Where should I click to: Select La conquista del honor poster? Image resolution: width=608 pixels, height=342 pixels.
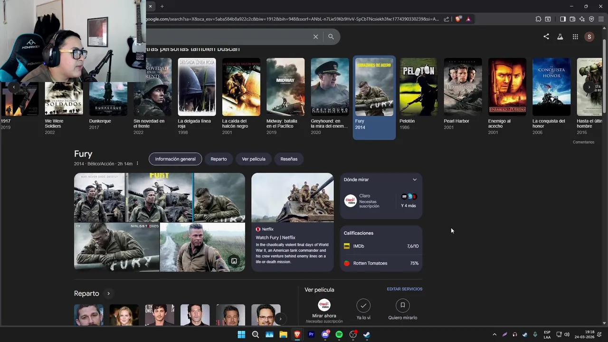click(551, 87)
